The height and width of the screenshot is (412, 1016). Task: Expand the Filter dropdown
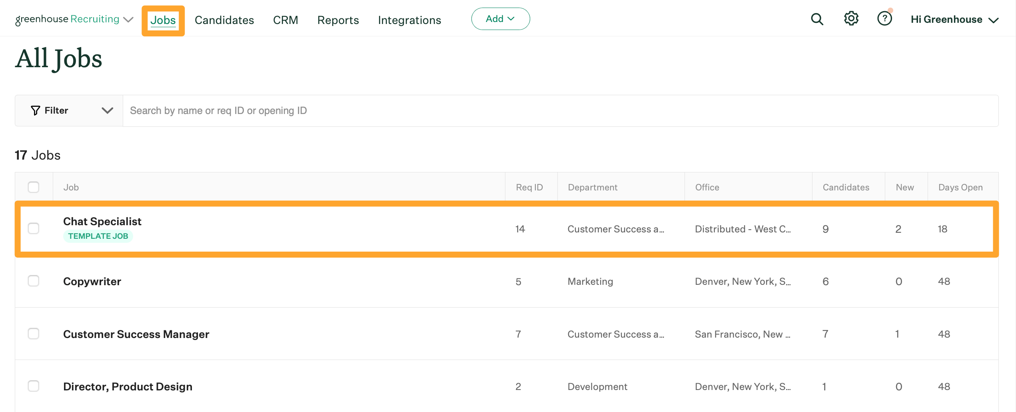tap(107, 110)
